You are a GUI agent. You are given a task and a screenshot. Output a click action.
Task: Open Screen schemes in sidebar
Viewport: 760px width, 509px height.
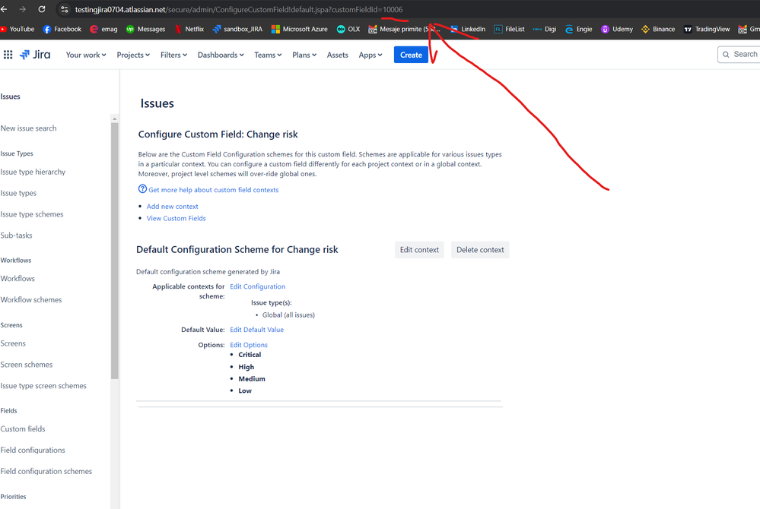(26, 365)
